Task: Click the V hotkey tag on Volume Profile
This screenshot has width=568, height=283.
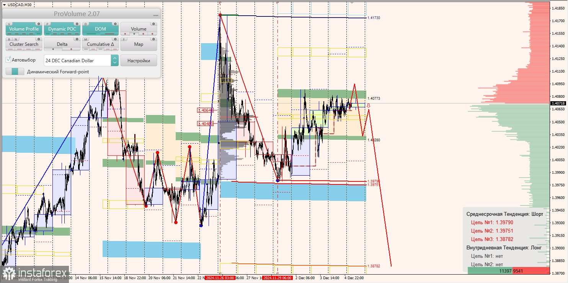Action: tap(9, 24)
